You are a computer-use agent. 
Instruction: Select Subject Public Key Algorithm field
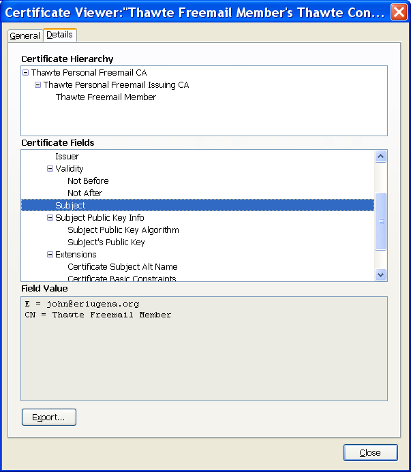(x=123, y=230)
